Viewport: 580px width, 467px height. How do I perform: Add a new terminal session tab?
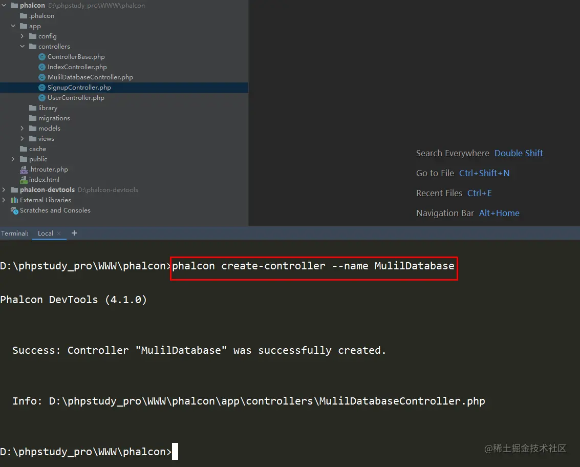74,233
